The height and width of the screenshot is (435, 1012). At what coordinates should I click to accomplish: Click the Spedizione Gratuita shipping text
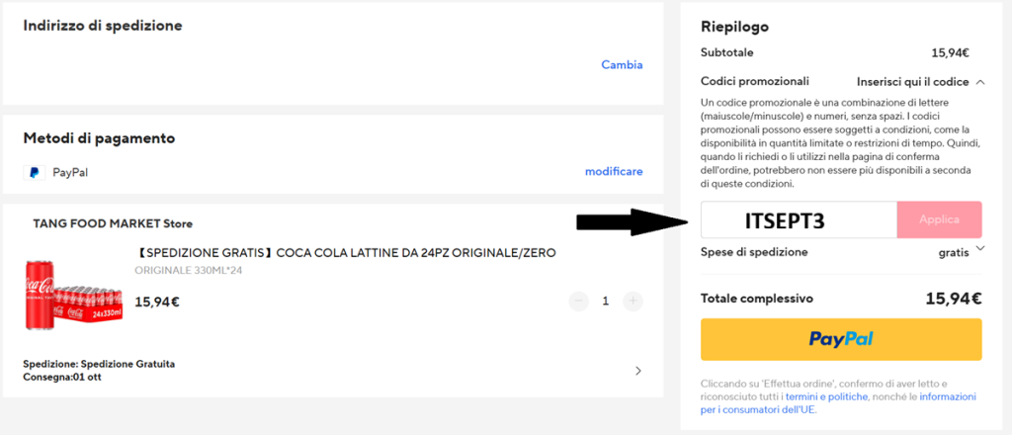pyautogui.click(x=99, y=364)
